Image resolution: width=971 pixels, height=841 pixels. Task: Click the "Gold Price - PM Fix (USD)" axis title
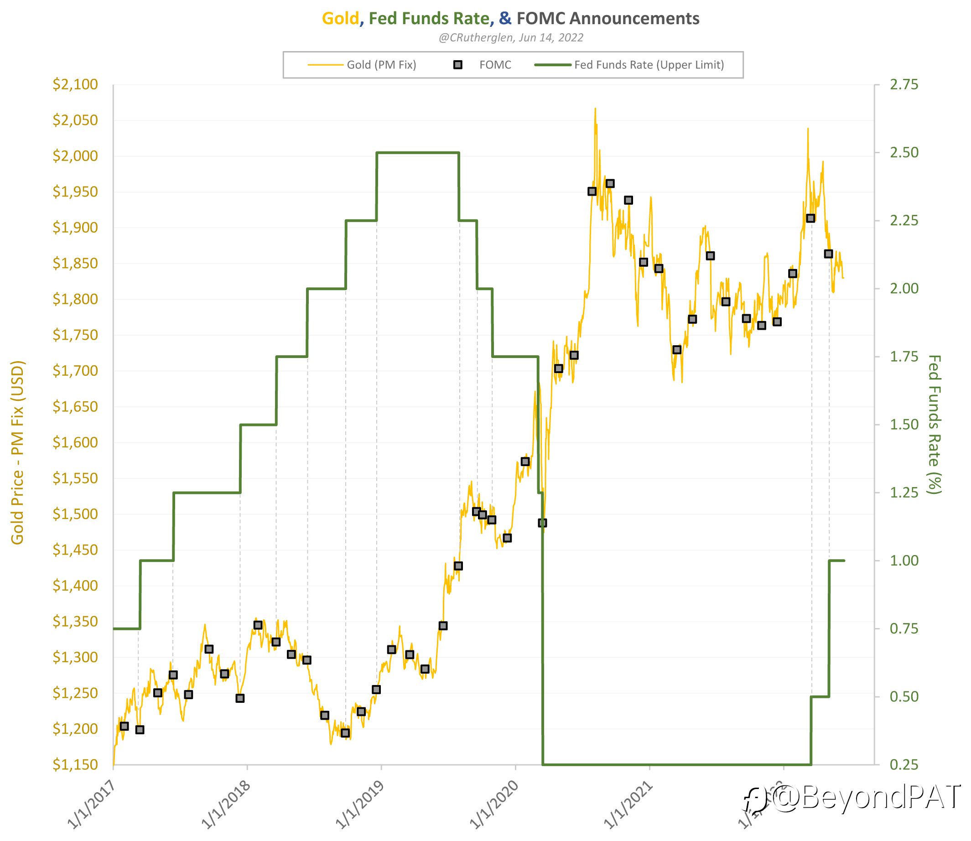[x=17, y=452]
